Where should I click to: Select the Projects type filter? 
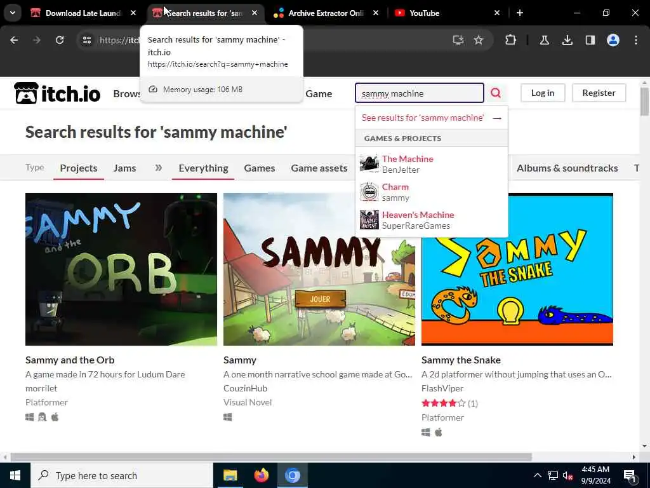tap(78, 168)
